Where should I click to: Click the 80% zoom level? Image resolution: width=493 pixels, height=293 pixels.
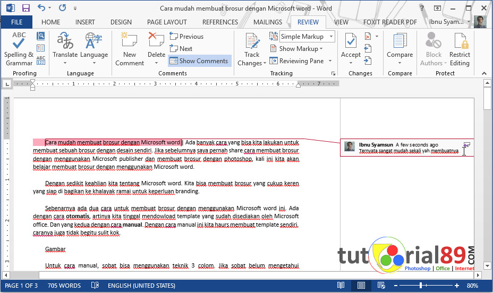[x=472, y=286]
